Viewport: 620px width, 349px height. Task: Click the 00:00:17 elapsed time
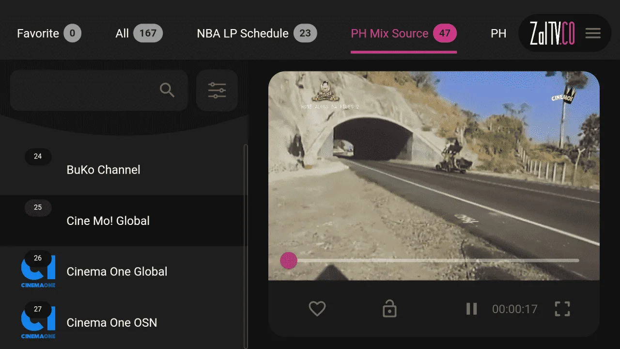pyautogui.click(x=515, y=309)
